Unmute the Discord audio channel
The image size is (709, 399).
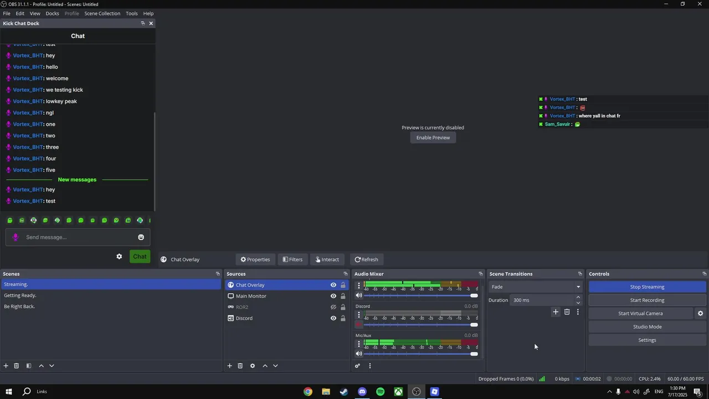click(x=358, y=325)
